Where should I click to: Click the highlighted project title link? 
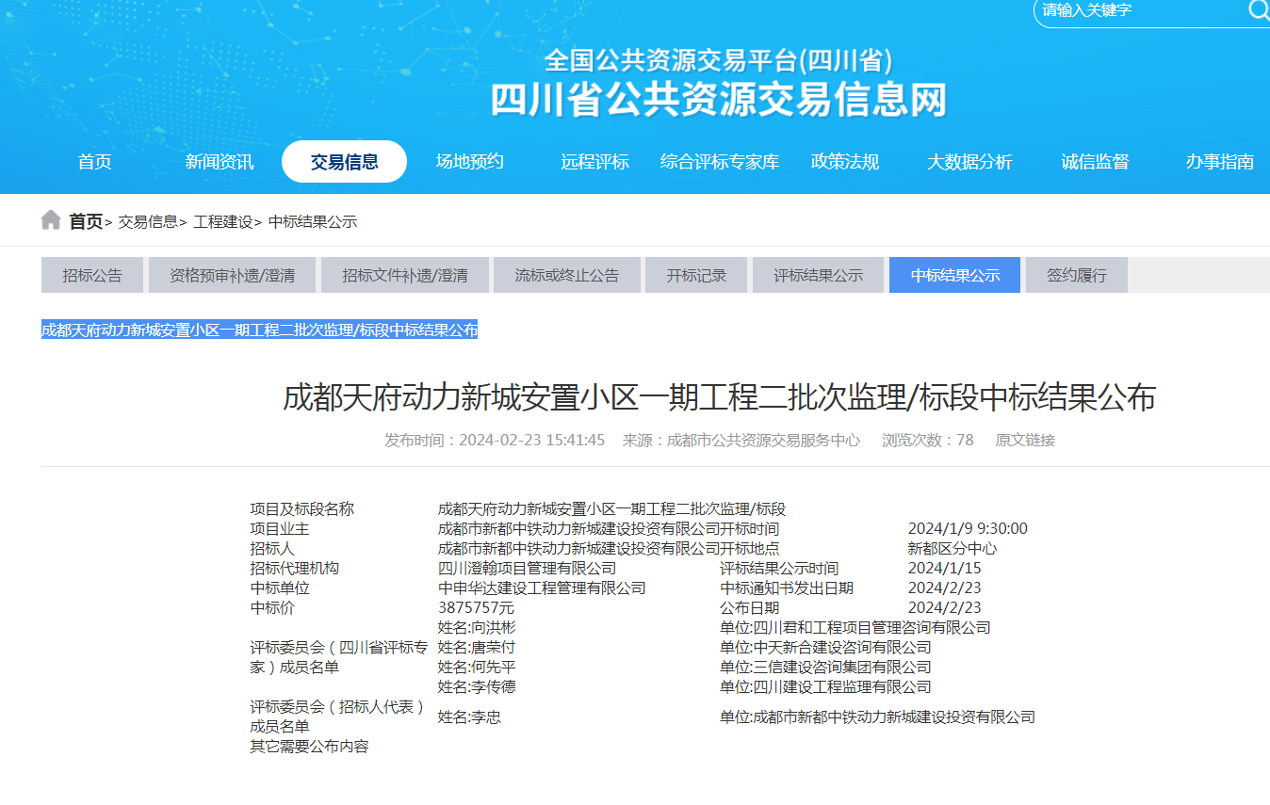click(x=259, y=330)
